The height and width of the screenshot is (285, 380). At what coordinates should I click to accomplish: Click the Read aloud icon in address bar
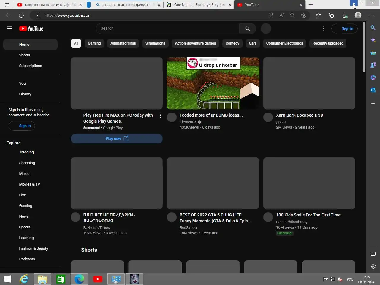(282, 15)
